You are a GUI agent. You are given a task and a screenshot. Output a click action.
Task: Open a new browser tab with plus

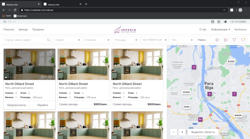tap(86, 4)
